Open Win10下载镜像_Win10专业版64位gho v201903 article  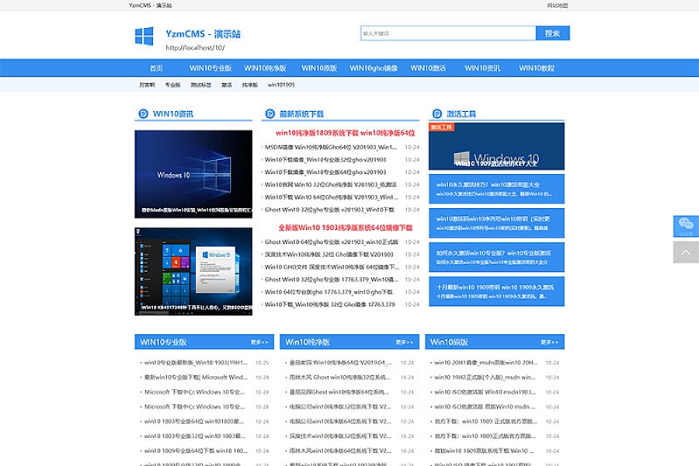325,172
